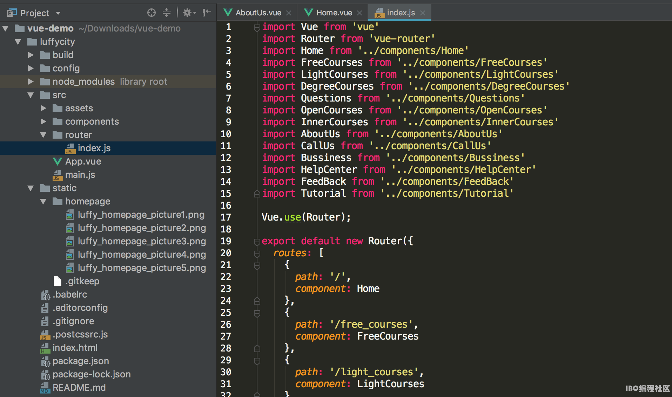Open the Project panel settings gear
The height and width of the screenshot is (397, 672).
(188, 13)
